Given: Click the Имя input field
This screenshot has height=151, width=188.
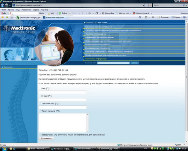Looking at the screenshot, I should tap(62, 92).
